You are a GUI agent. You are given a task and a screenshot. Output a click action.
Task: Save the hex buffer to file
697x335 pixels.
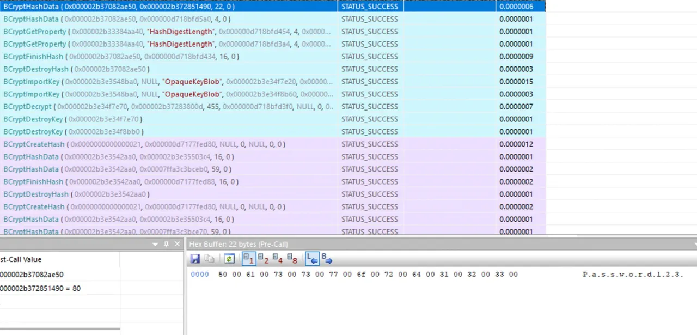coord(195,258)
